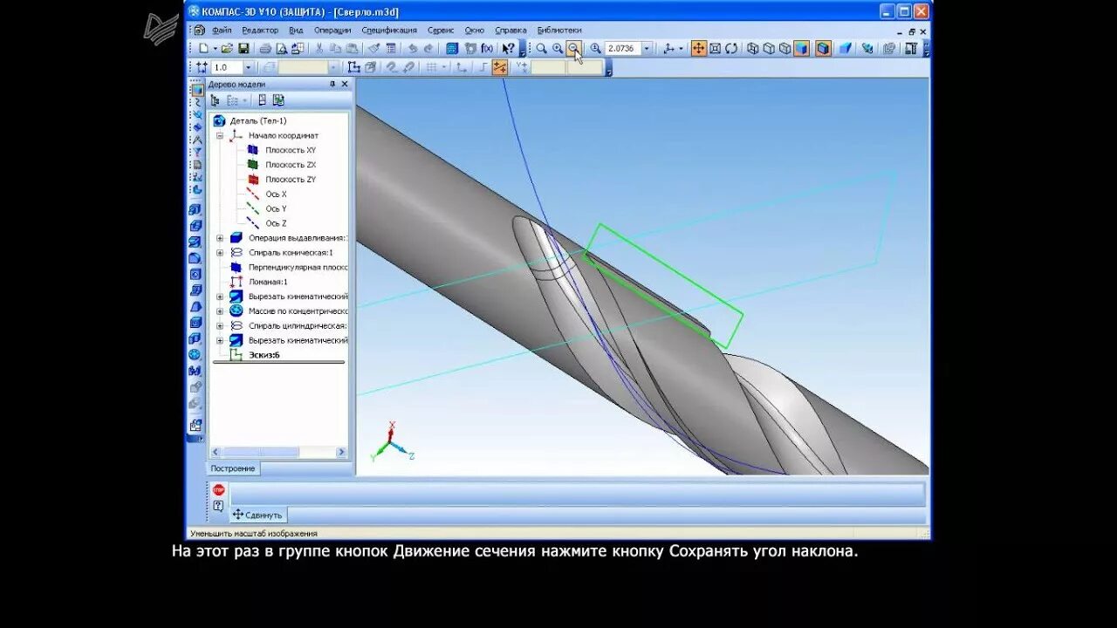
Task: Click the zoom out (Уменьшить масштаб) icon
Action: [573, 49]
